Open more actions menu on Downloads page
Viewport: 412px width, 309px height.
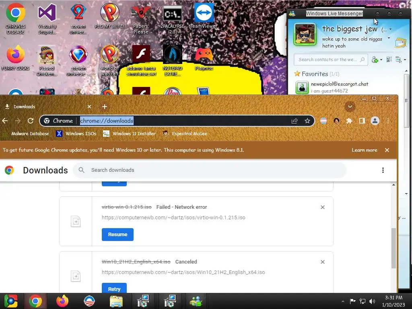[383, 170]
